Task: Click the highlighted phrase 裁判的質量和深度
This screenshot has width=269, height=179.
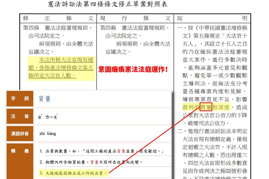Action: [x=206, y=108]
